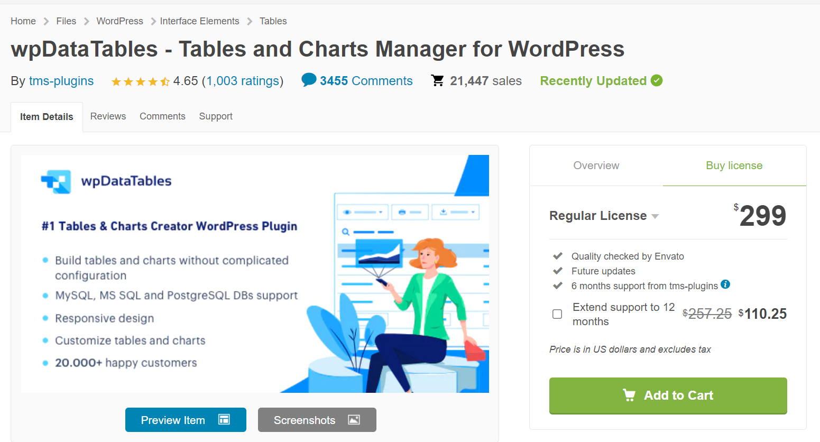Click the wpDataTables logo icon in banner
820x442 pixels.
(x=56, y=181)
